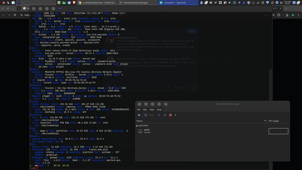The height and width of the screenshot is (170, 302).
Task: Open new tab with plus in Chrome
Action: pos(286,8)
